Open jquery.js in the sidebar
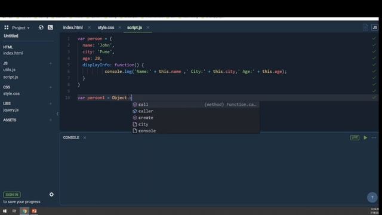 [11, 110]
